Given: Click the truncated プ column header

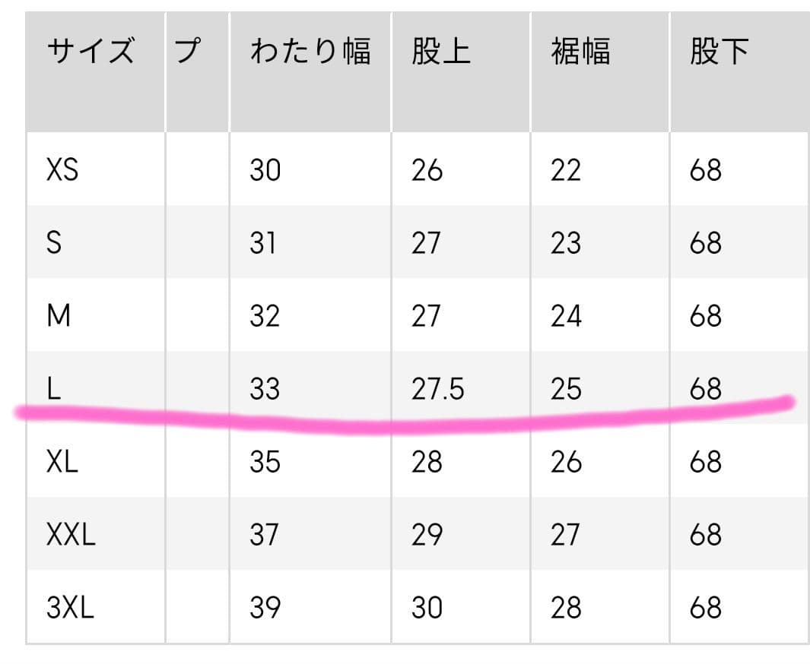Looking at the screenshot, I should point(187,52).
